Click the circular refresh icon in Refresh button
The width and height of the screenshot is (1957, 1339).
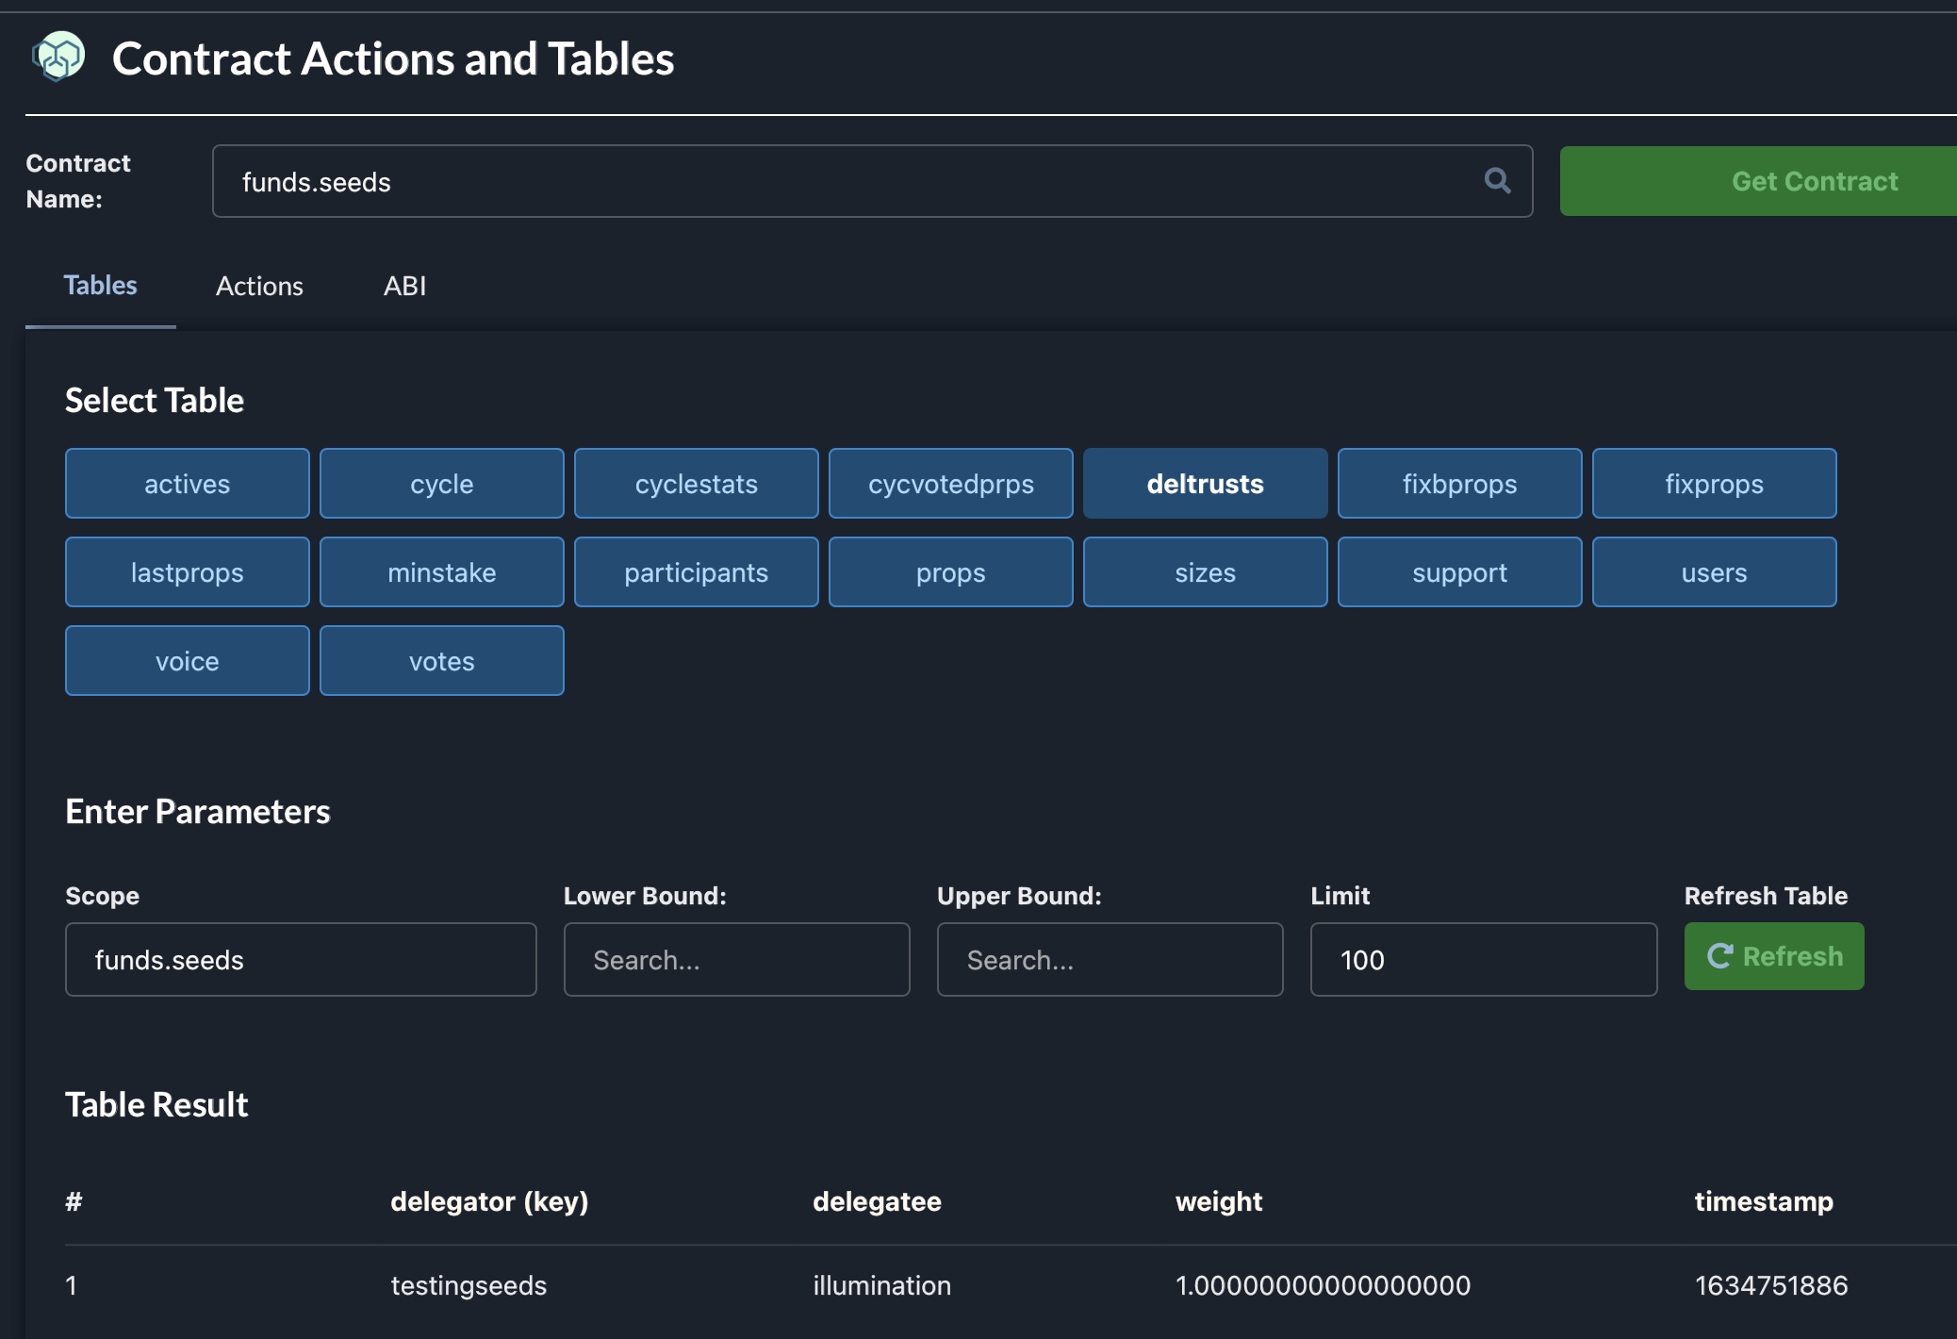pos(1722,955)
